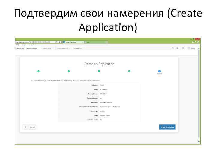The height and width of the screenshot is (162, 216).
Task: Open the Administration icon menu
Action: (x=178, y=48)
